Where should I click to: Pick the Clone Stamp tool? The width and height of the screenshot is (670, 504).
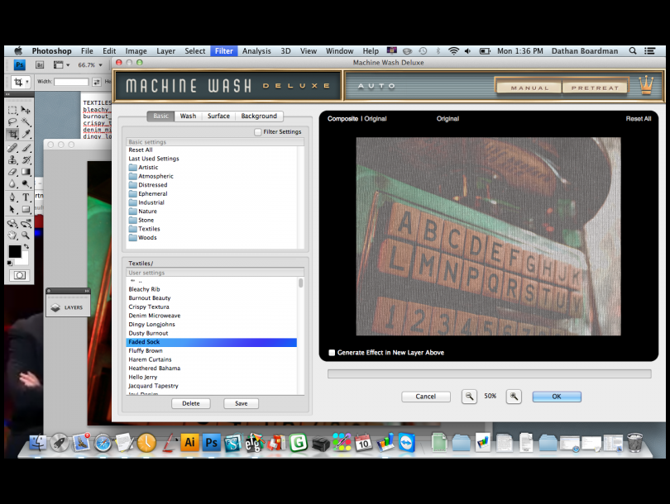pyautogui.click(x=12, y=160)
